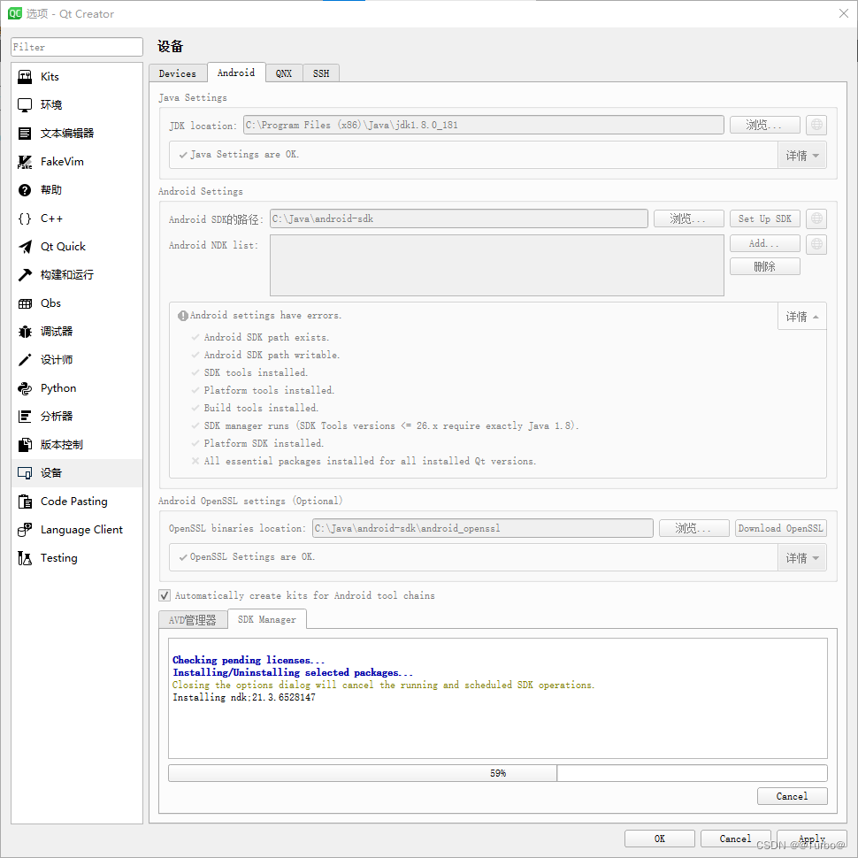Select Language Client icon

tap(25, 530)
